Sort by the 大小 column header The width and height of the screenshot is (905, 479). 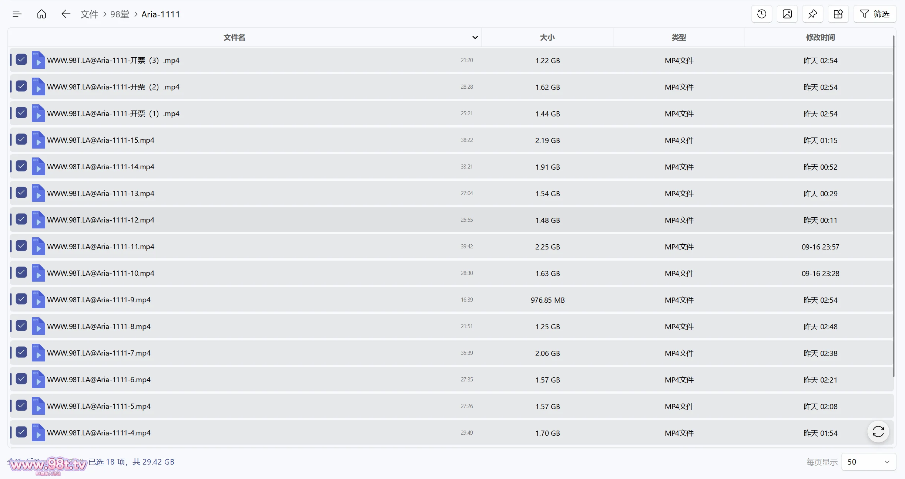(x=547, y=37)
